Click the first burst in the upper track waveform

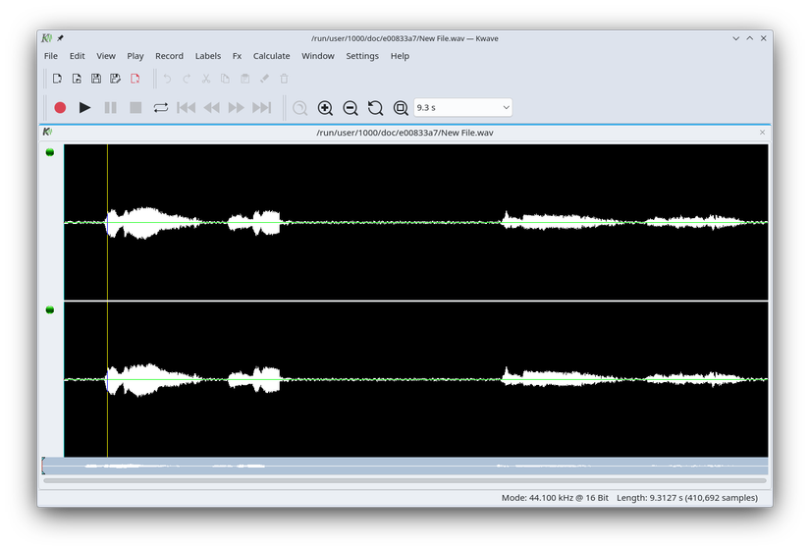pos(153,223)
